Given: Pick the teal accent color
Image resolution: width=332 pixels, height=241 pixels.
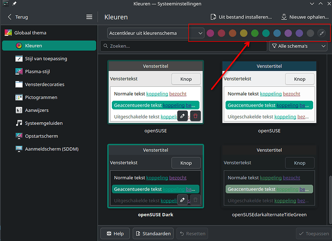Looking at the screenshot, I should (x=266, y=33).
